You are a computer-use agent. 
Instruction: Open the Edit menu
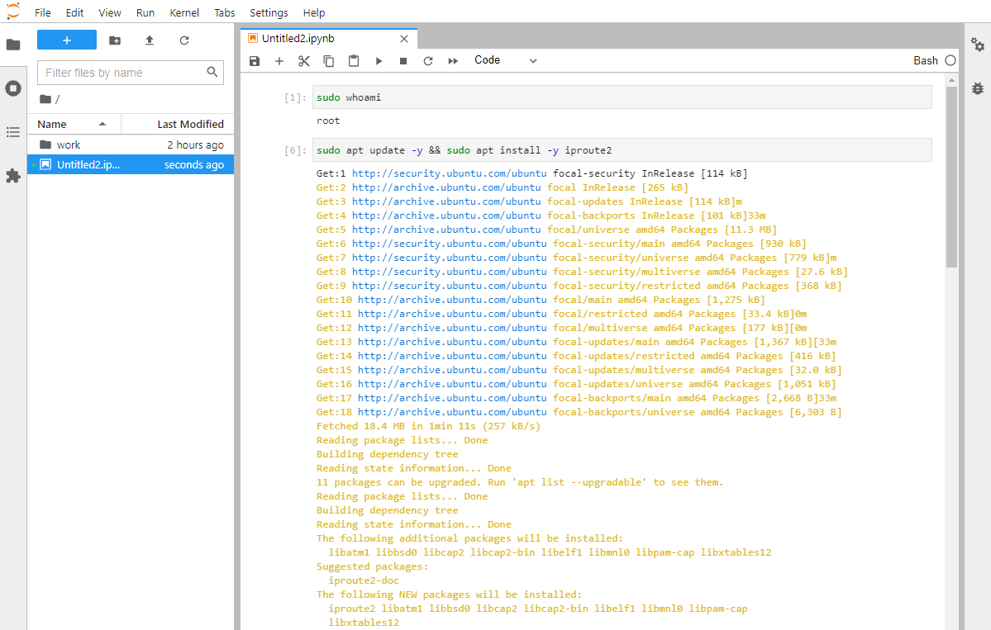coord(74,12)
